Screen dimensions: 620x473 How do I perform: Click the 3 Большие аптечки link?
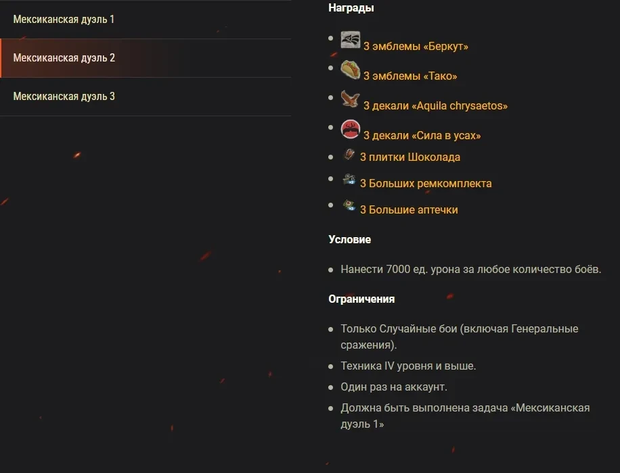pyautogui.click(x=409, y=210)
